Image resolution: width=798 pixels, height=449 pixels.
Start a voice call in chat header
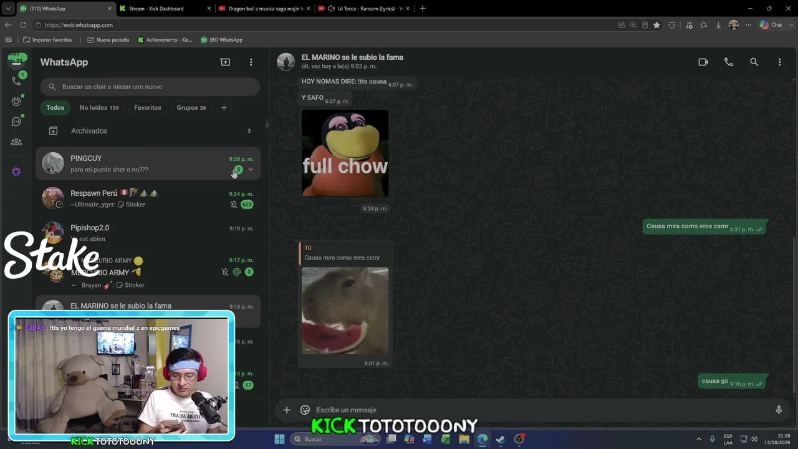pyautogui.click(x=728, y=62)
